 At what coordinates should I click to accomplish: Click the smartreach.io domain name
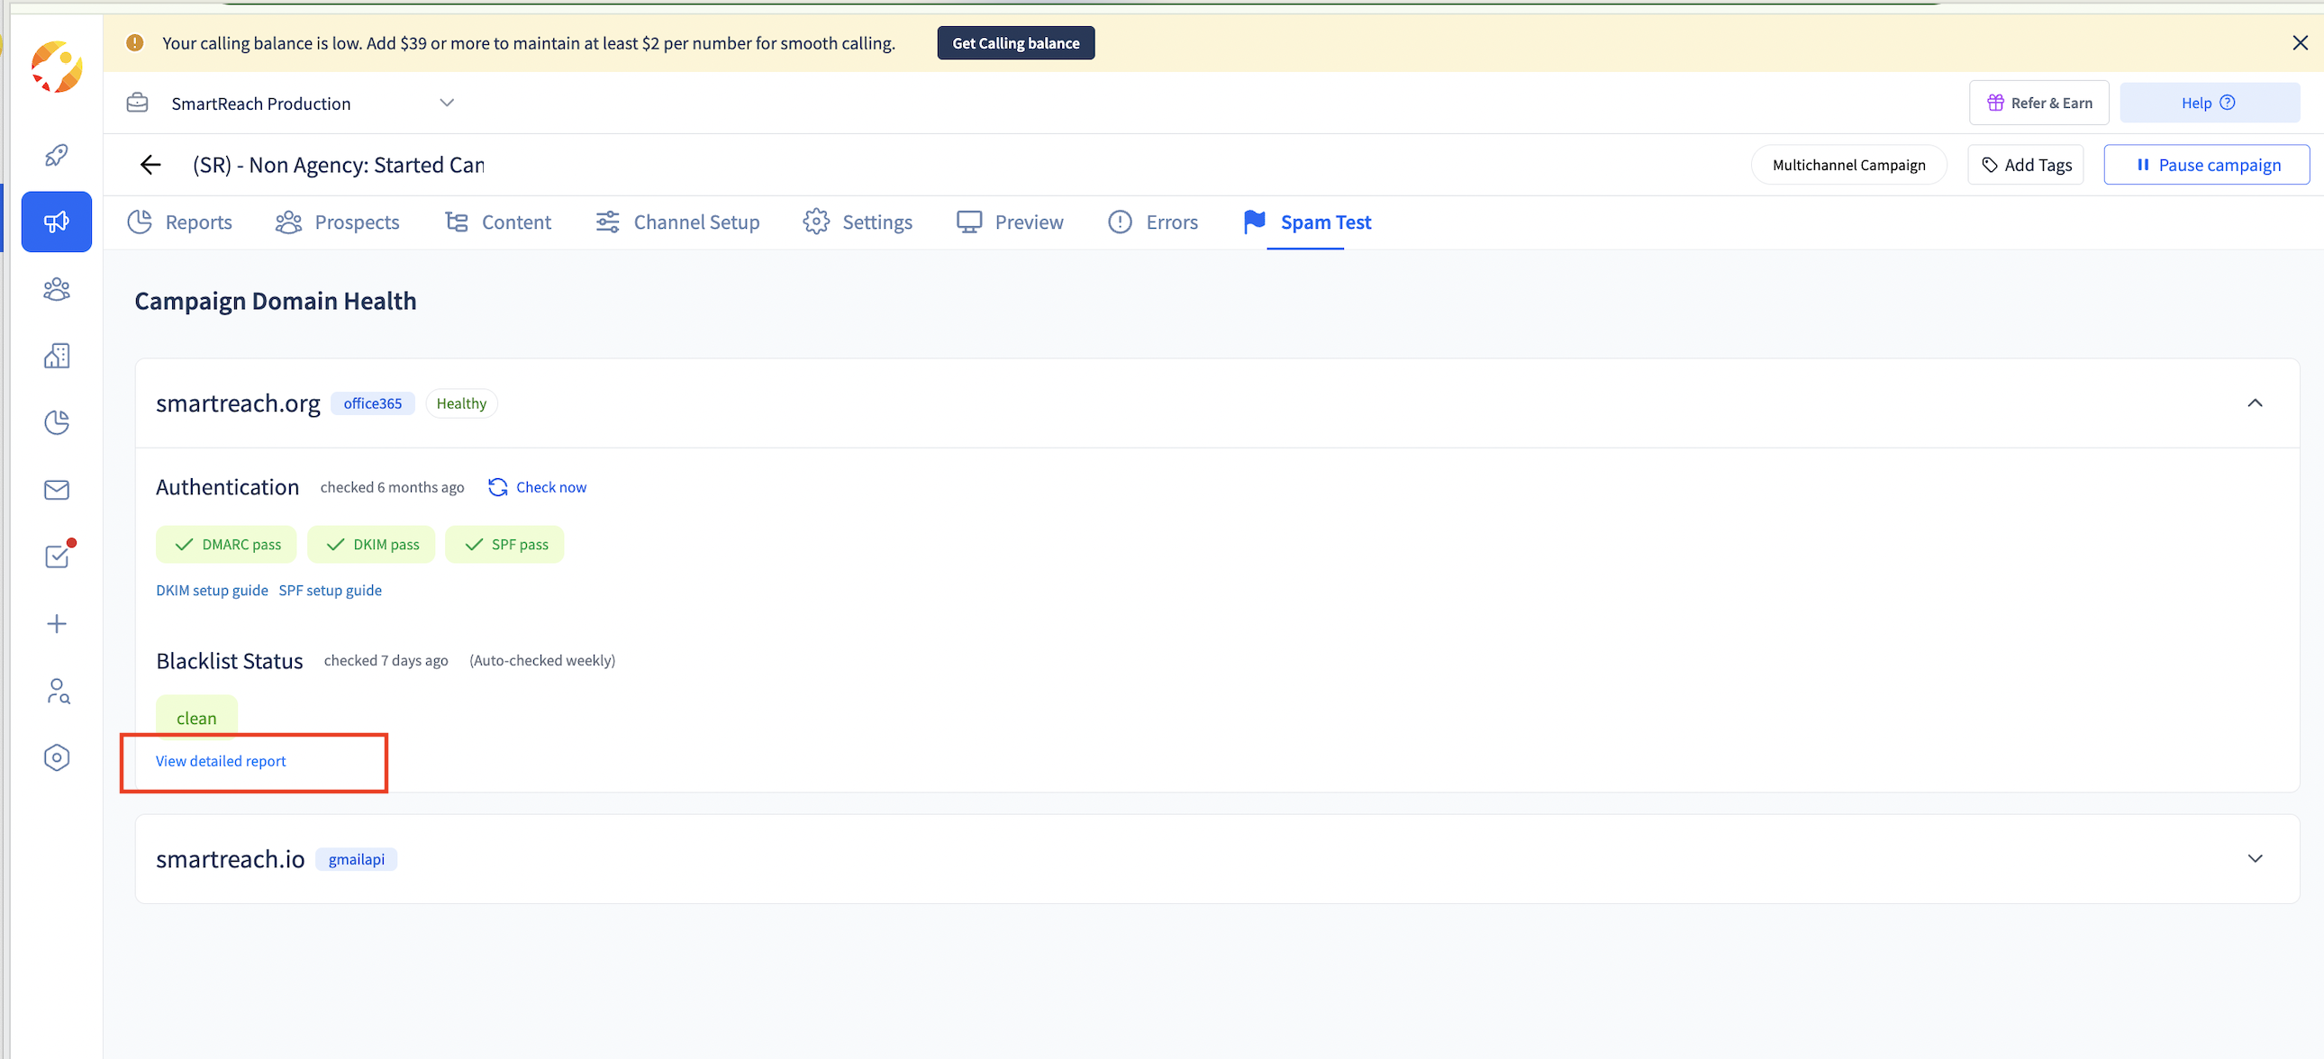[230, 859]
